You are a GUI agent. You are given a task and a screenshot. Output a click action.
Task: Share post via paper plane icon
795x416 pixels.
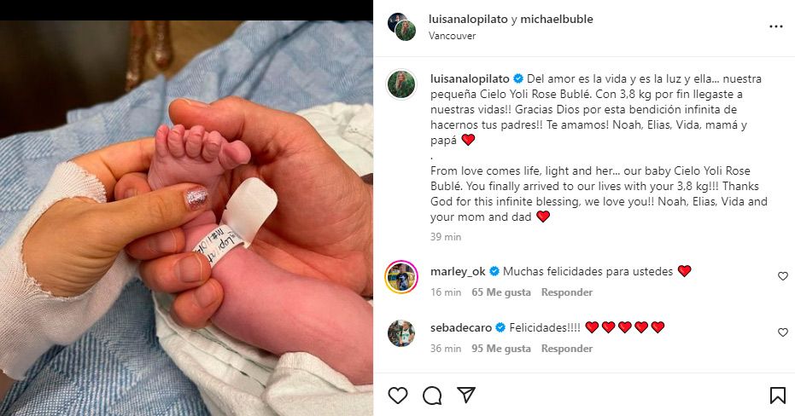tap(465, 396)
